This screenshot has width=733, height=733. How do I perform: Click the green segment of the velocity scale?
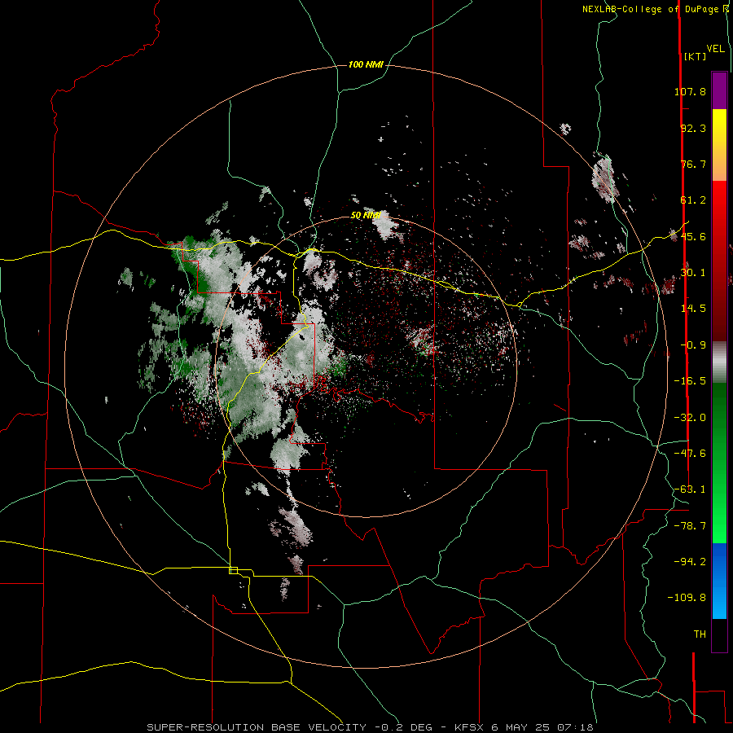coord(719,463)
